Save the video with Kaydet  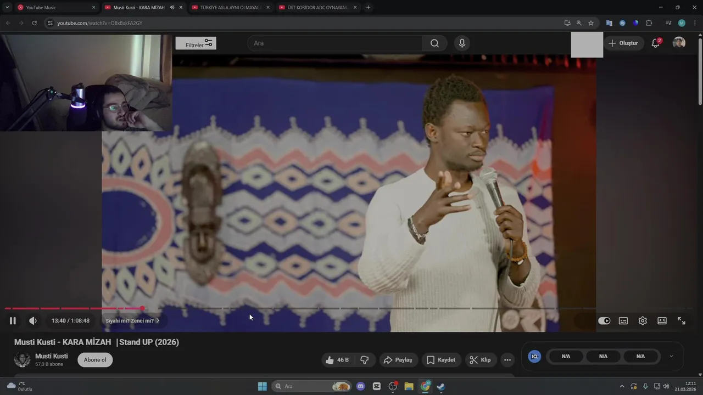tap(442, 360)
